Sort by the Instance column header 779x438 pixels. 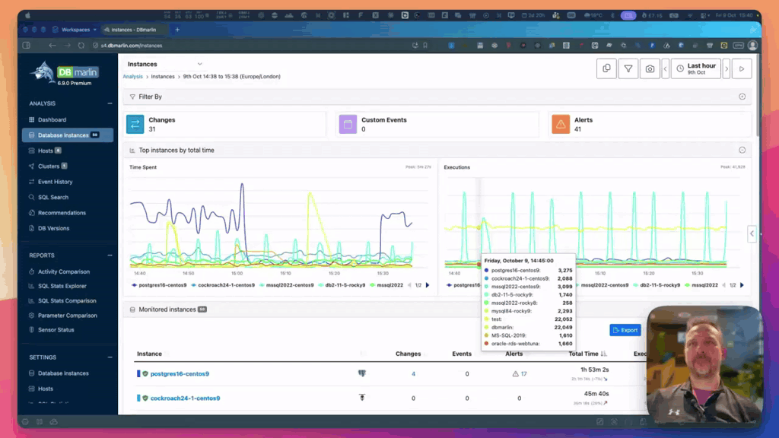tap(150, 354)
